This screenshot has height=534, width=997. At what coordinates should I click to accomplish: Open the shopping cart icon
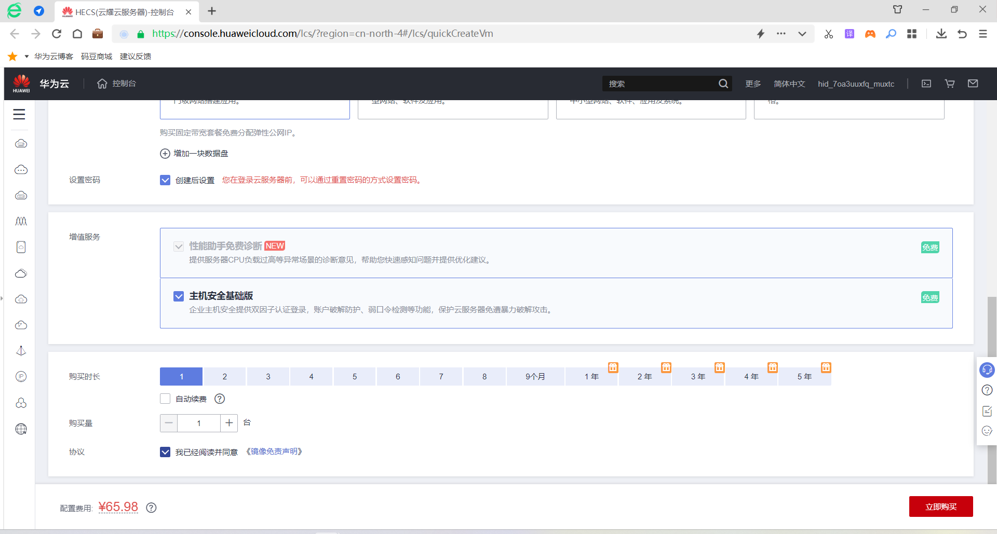click(x=950, y=84)
